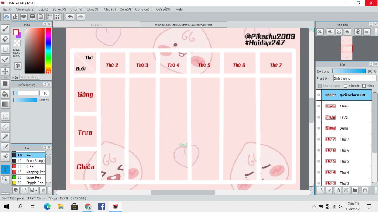Select the Lasso selection tool

pyautogui.click(x=5, y=127)
